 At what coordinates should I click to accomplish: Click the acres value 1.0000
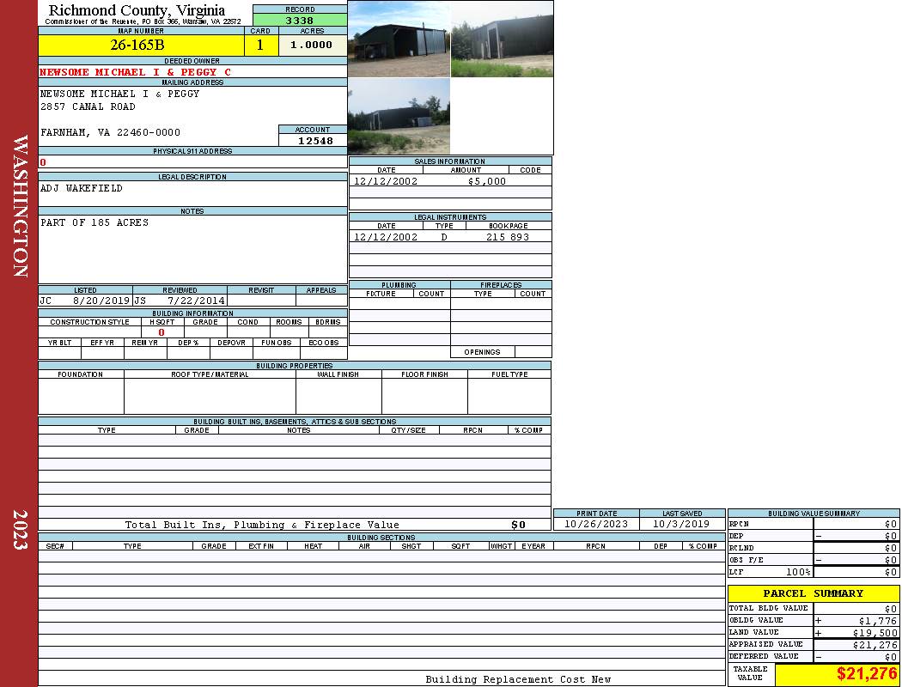tap(312, 46)
